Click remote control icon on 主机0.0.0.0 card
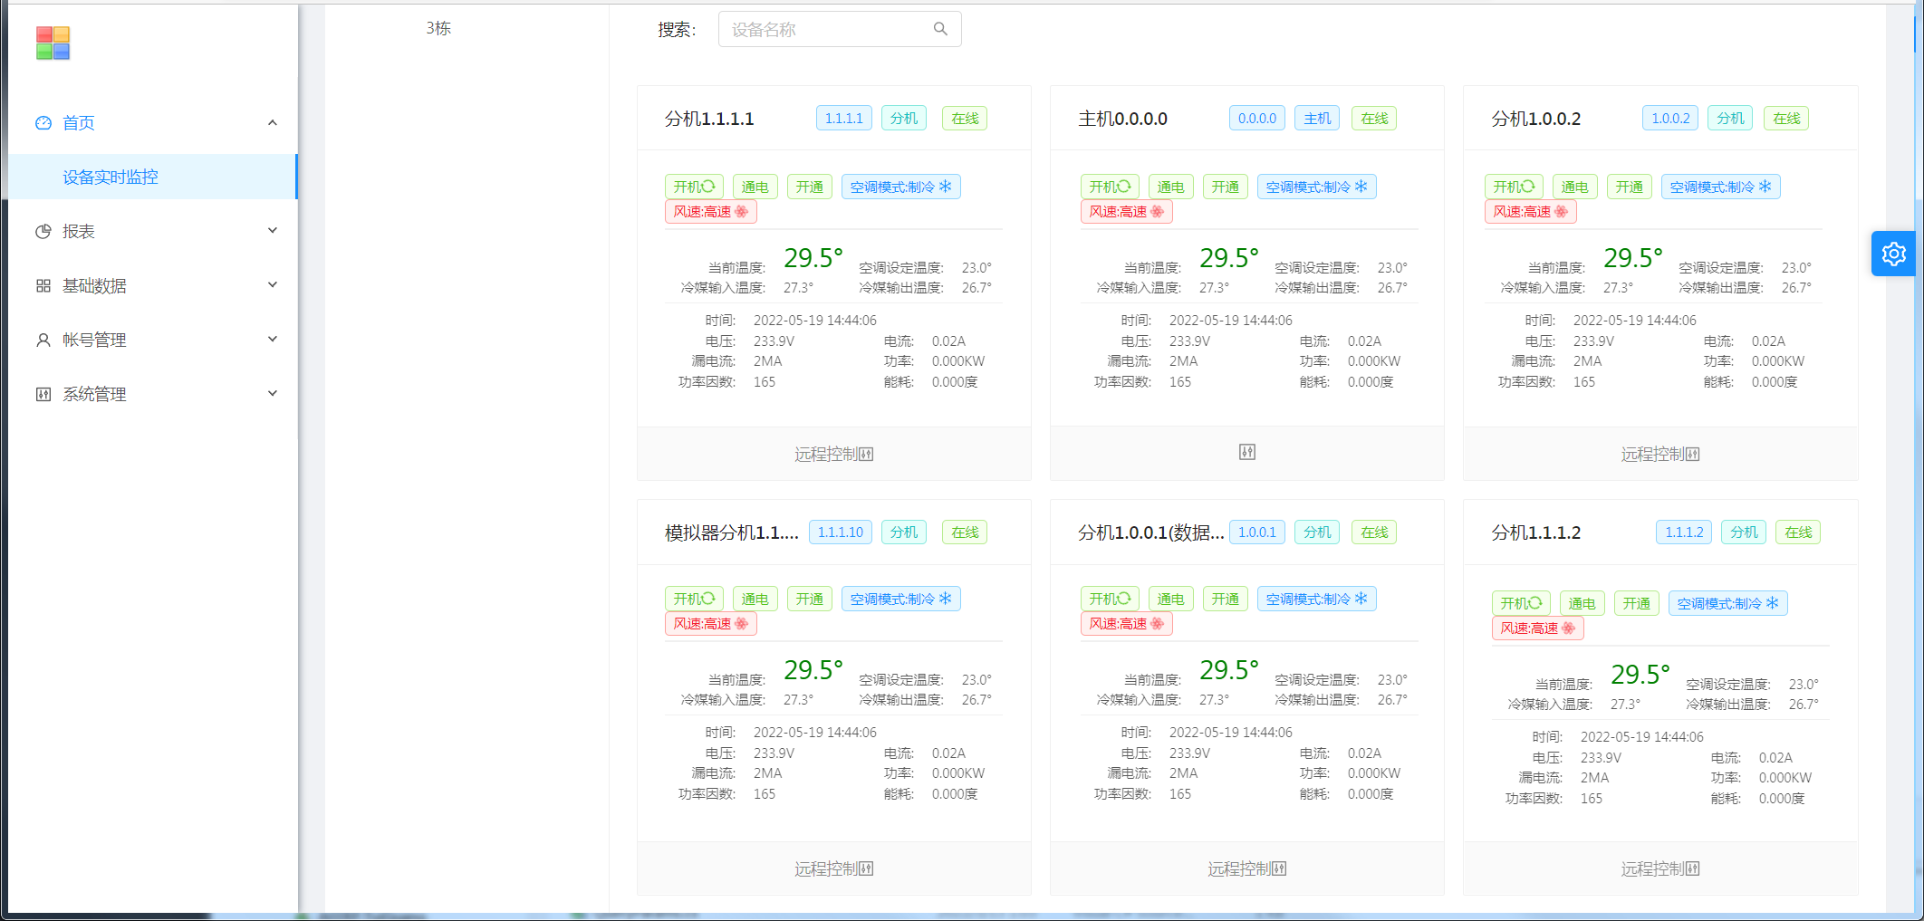This screenshot has height=921, width=1924. tap(1246, 452)
